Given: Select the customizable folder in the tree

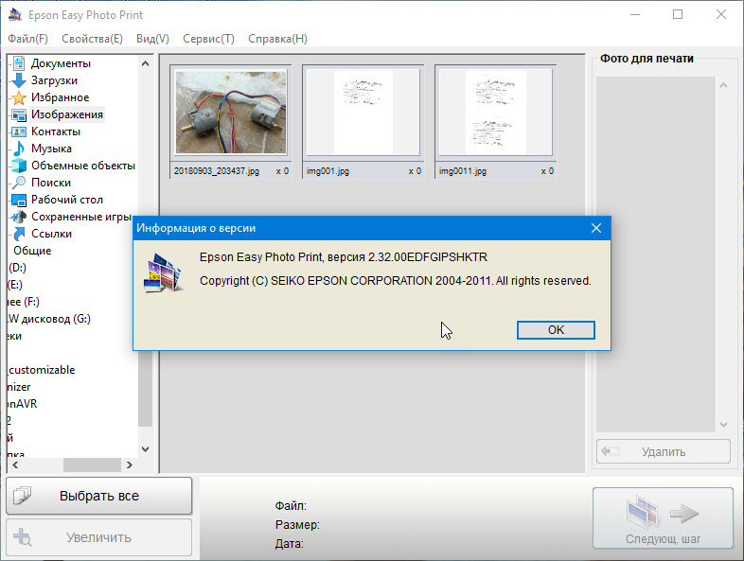Looking at the screenshot, I should point(42,370).
